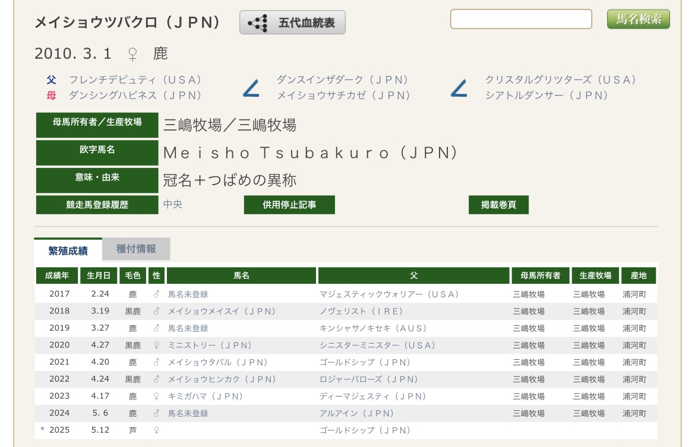
Task: Open キミガハマ (JPN) foal link
Action: coord(205,396)
